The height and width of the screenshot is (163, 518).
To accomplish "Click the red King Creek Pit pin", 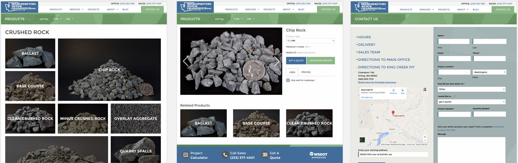I will [x=393, y=113].
